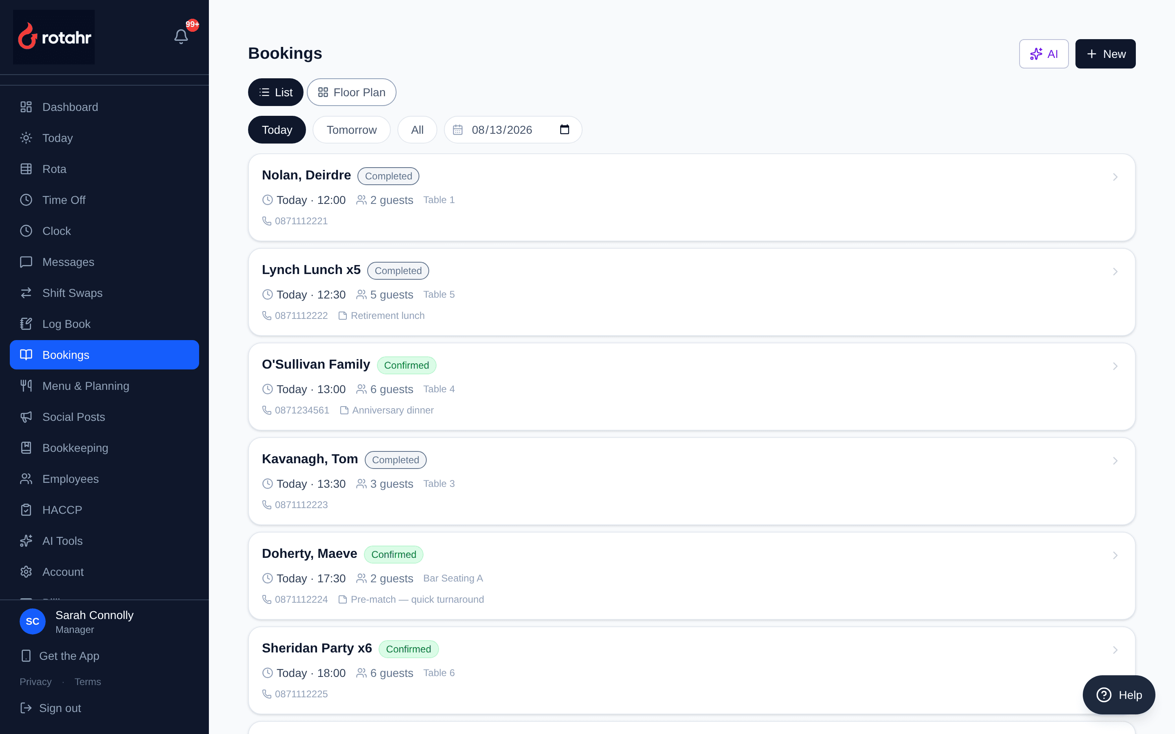
Task: Navigate to Time Off
Action: click(x=104, y=200)
